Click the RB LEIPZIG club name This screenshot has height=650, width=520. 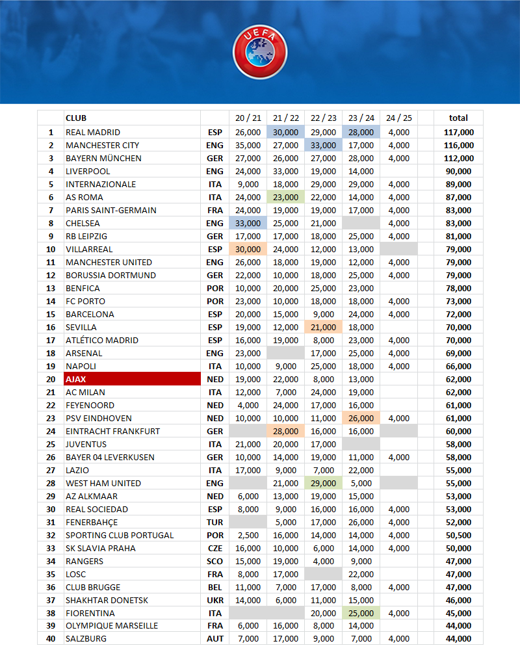coord(86,237)
